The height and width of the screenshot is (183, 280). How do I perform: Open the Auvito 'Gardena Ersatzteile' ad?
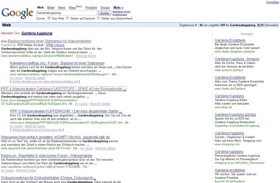click(x=230, y=77)
